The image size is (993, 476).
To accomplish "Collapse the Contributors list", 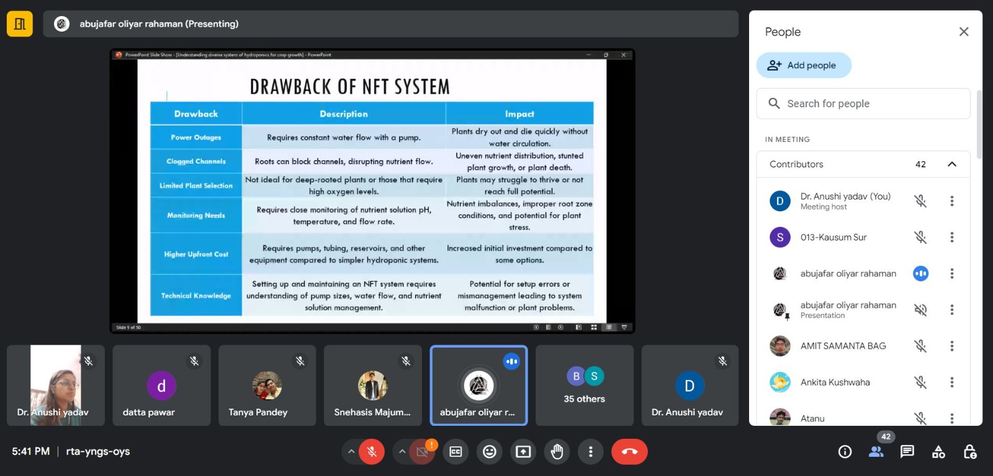I will [951, 164].
